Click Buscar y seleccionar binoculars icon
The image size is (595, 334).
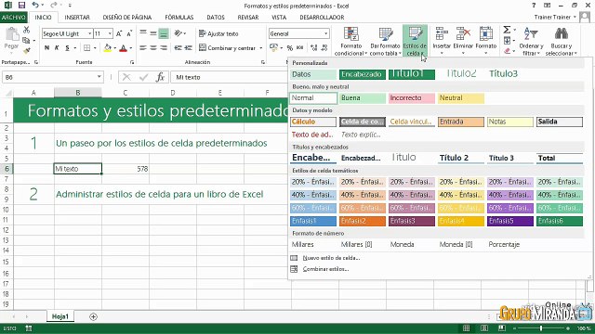pos(561,34)
